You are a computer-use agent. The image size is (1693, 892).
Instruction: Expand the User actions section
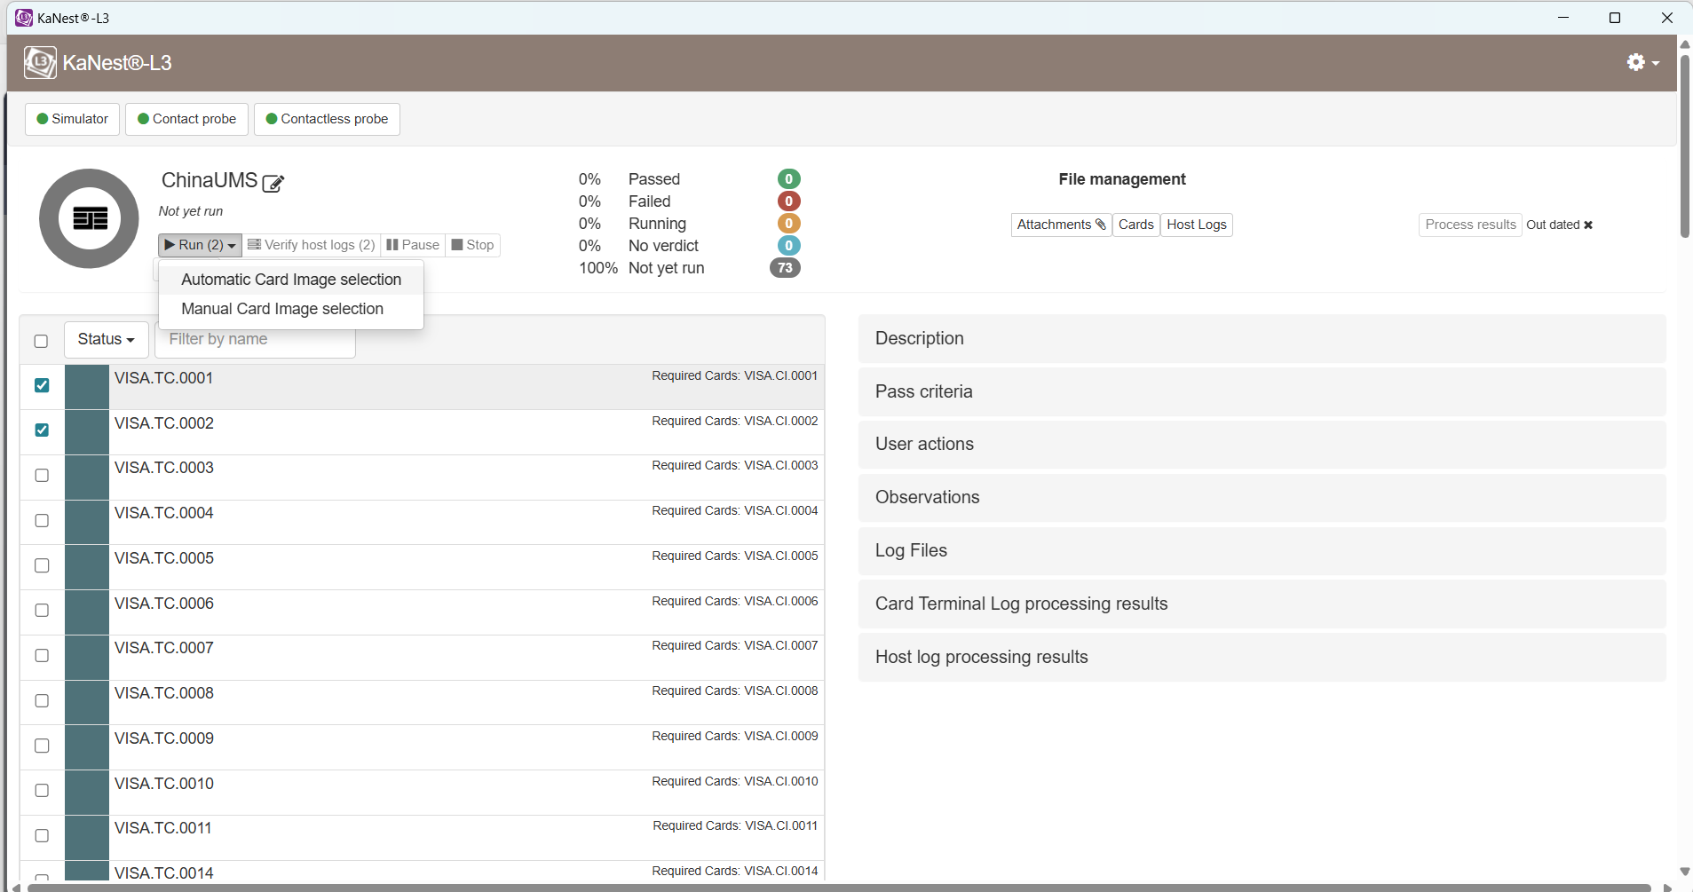(x=1262, y=444)
